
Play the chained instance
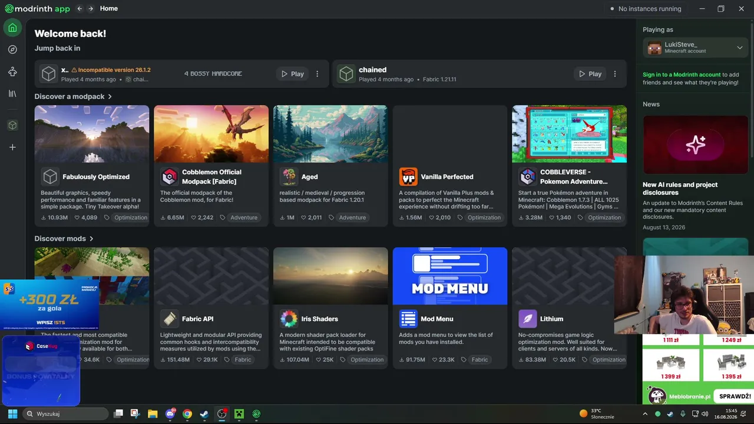click(x=590, y=74)
